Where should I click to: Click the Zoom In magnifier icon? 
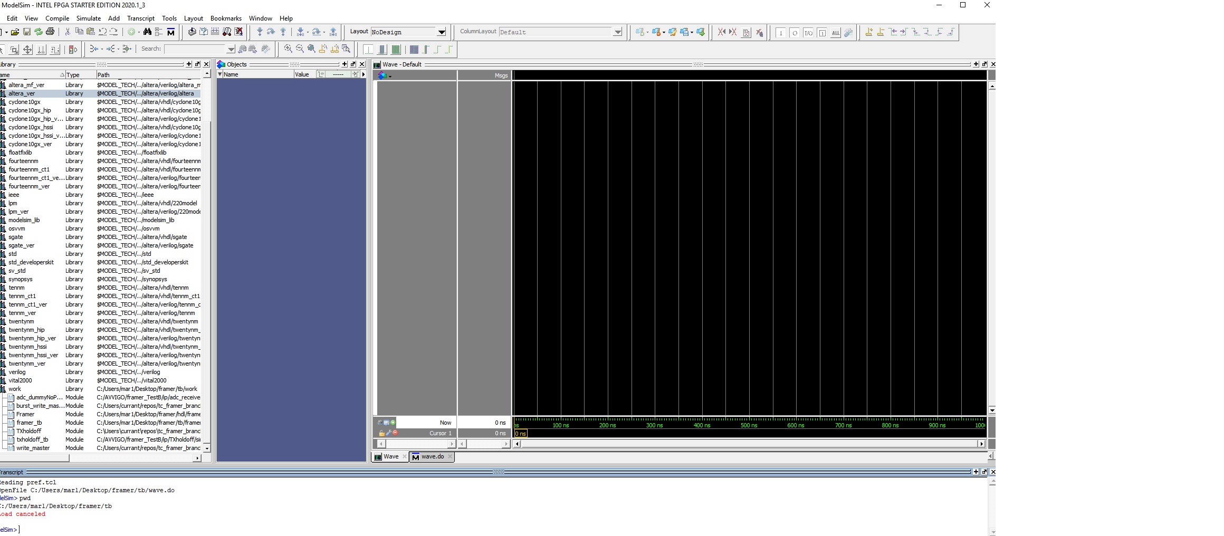tap(288, 49)
